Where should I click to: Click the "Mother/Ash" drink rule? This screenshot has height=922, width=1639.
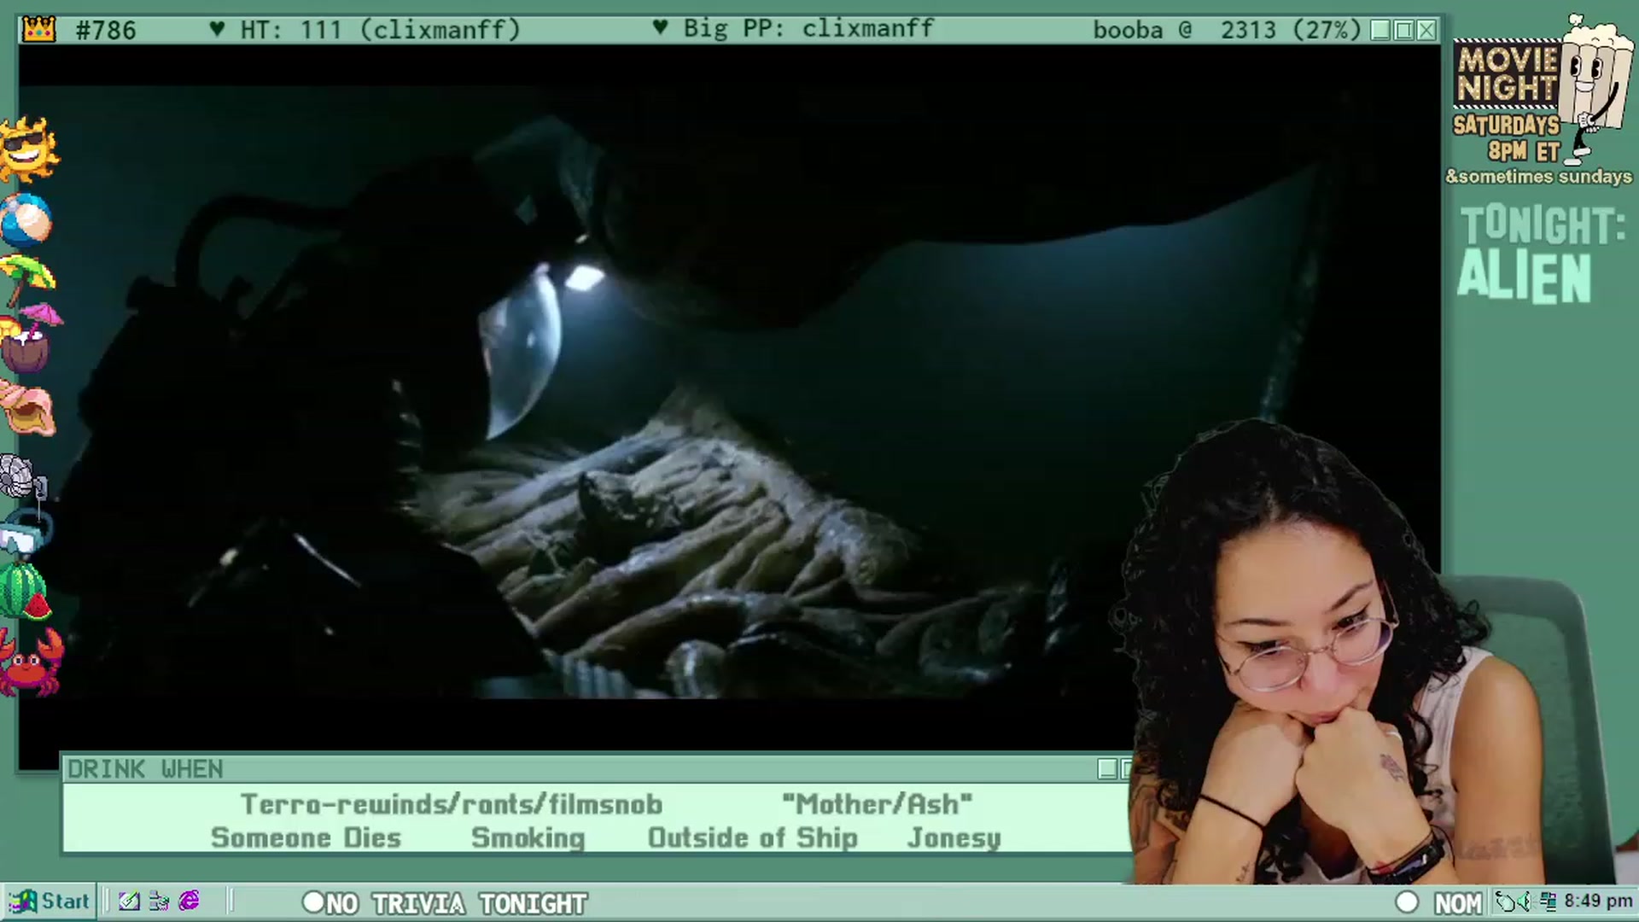[878, 804]
